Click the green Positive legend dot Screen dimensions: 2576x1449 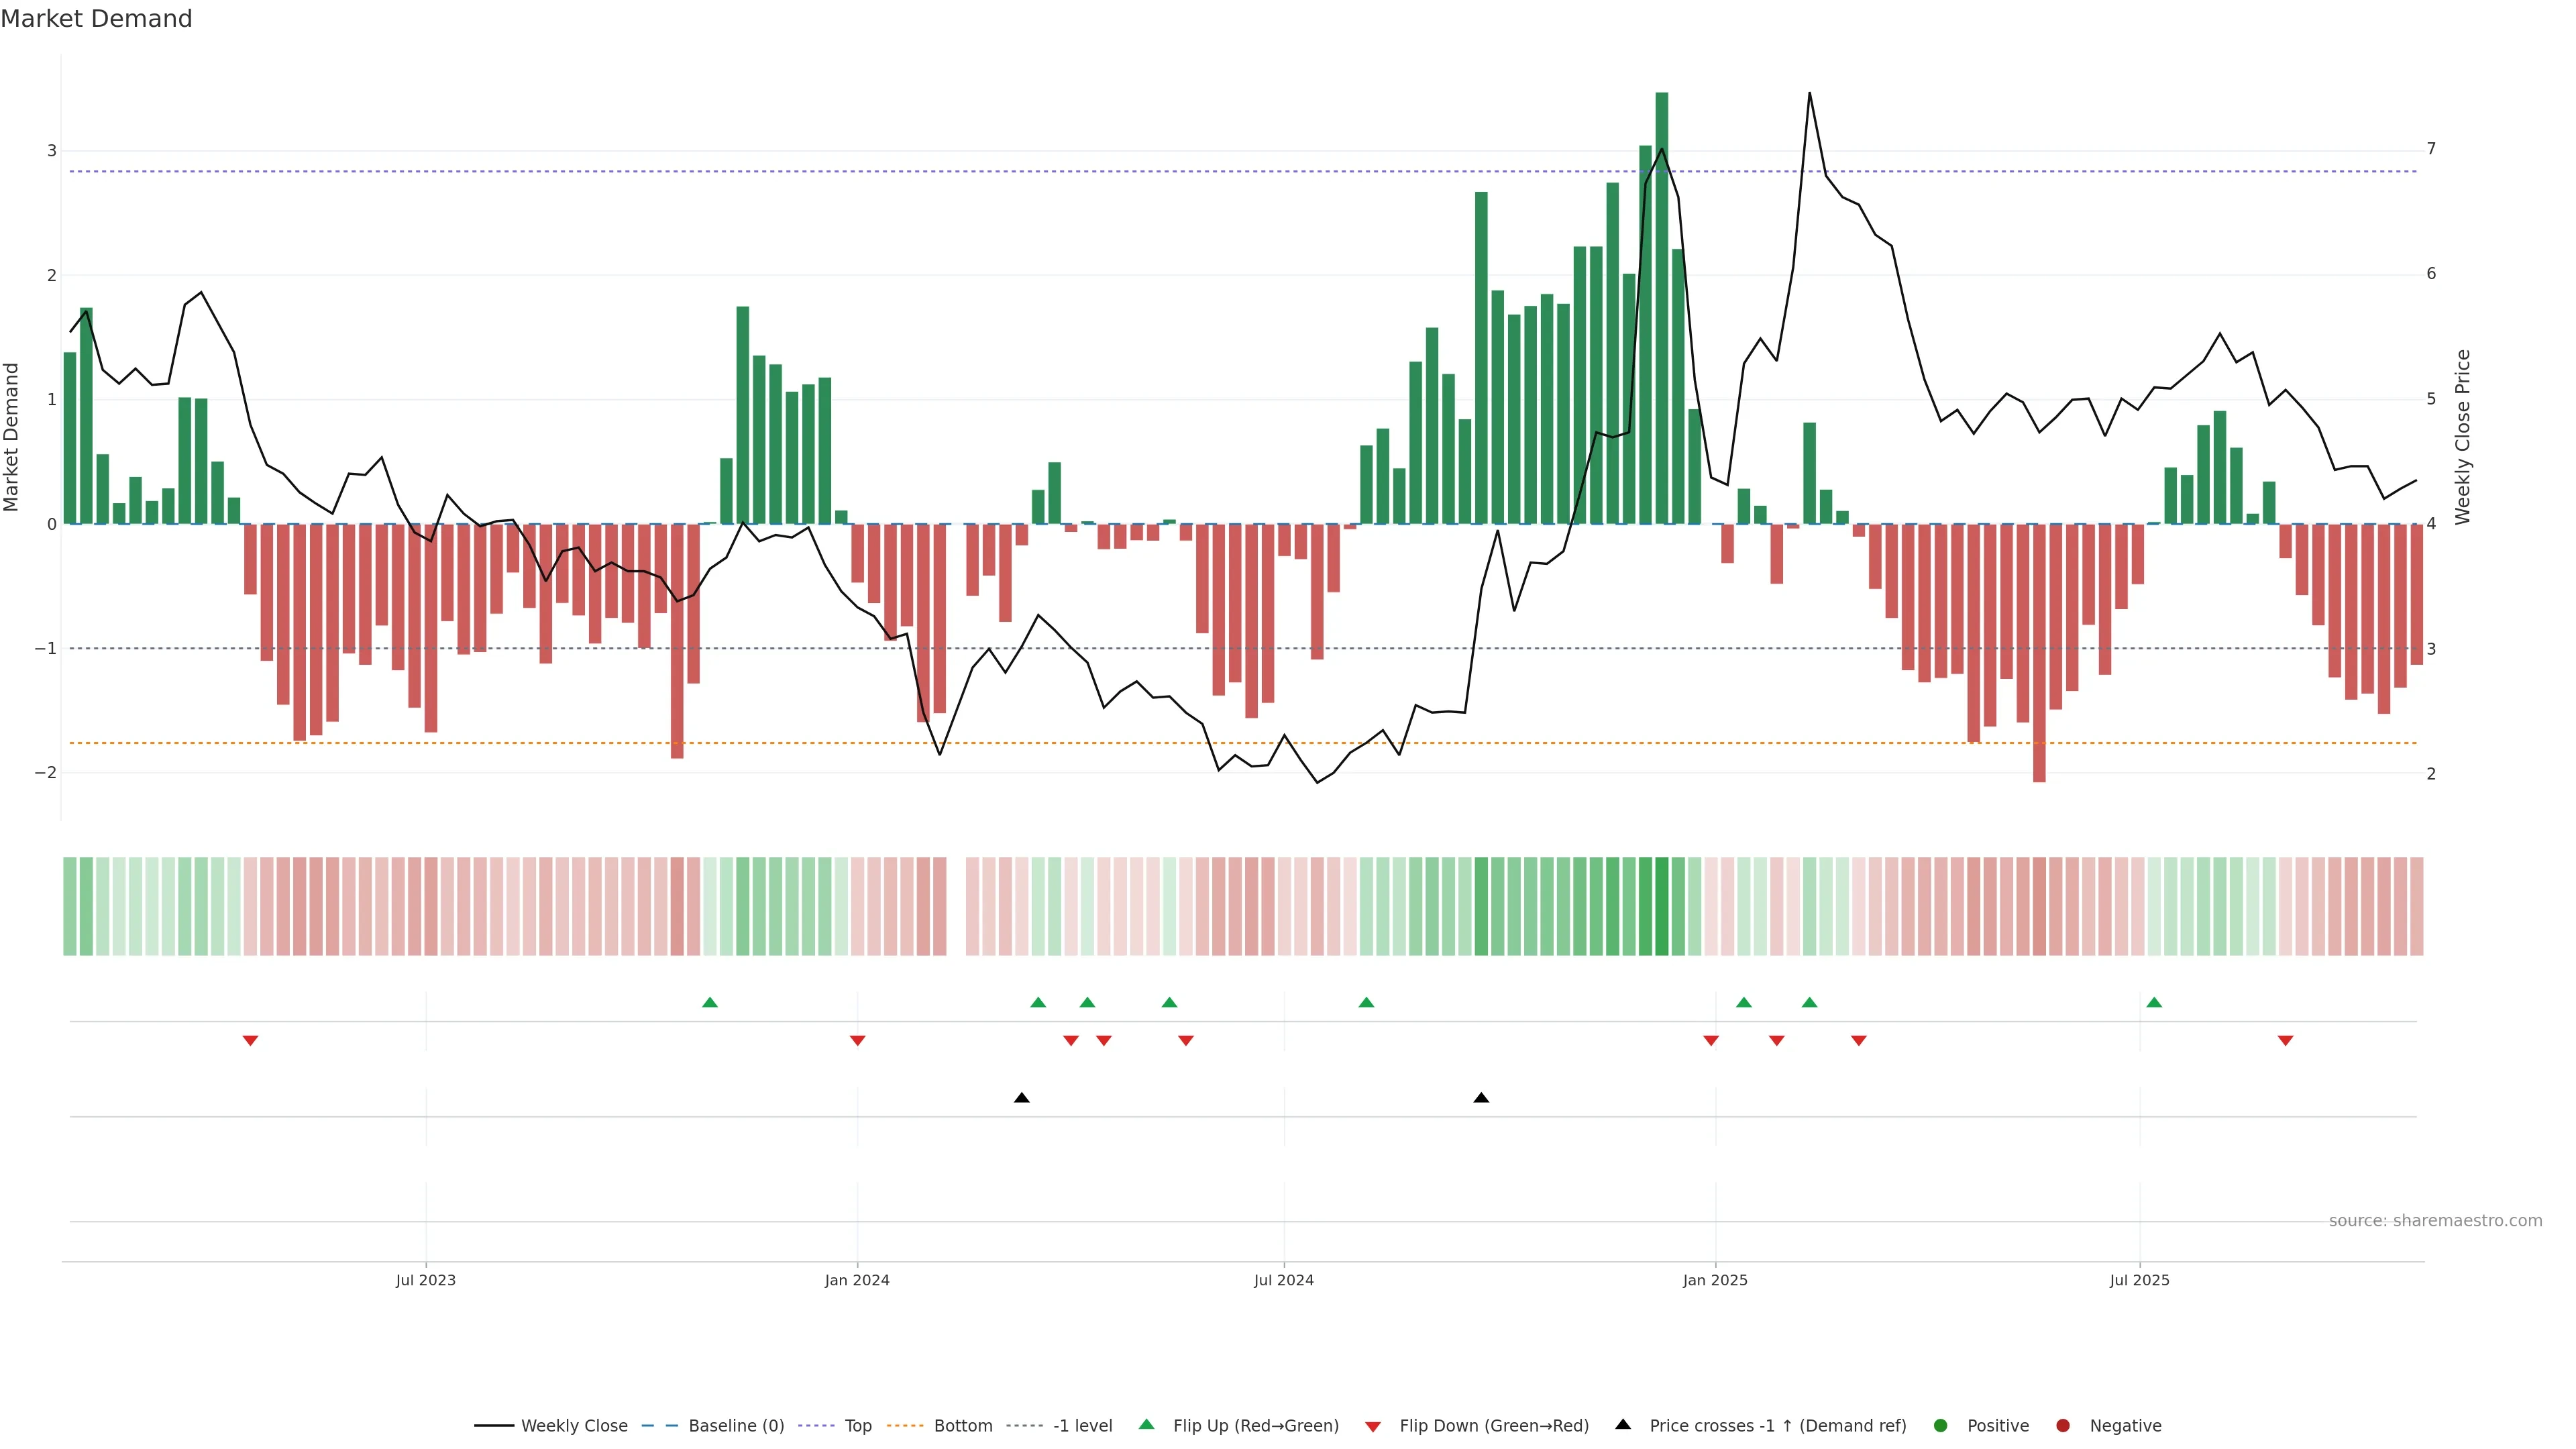coord(1941,1426)
